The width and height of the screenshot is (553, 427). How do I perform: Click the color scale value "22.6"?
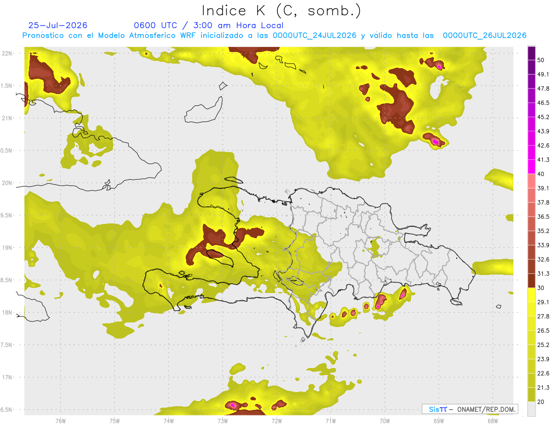[543, 374]
